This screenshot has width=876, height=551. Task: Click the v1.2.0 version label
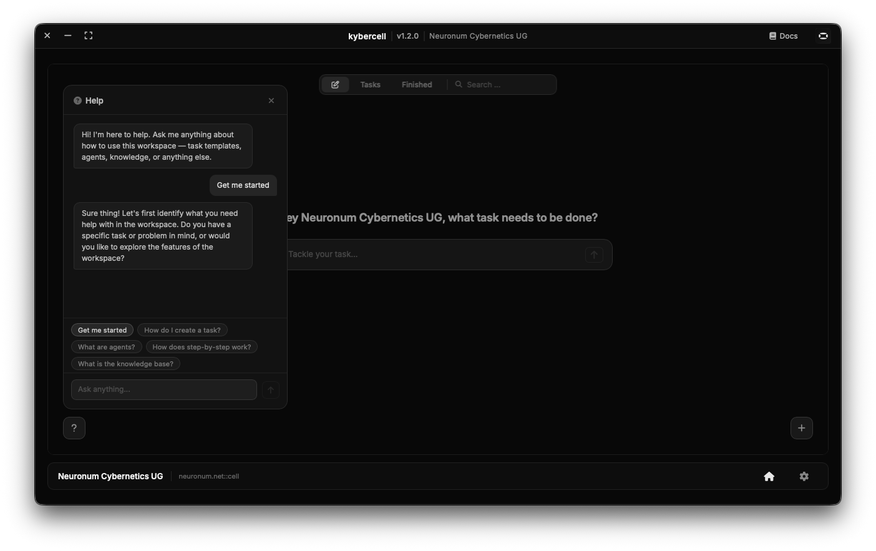pyautogui.click(x=407, y=36)
